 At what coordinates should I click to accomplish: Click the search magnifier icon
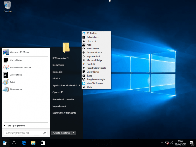point(45,133)
